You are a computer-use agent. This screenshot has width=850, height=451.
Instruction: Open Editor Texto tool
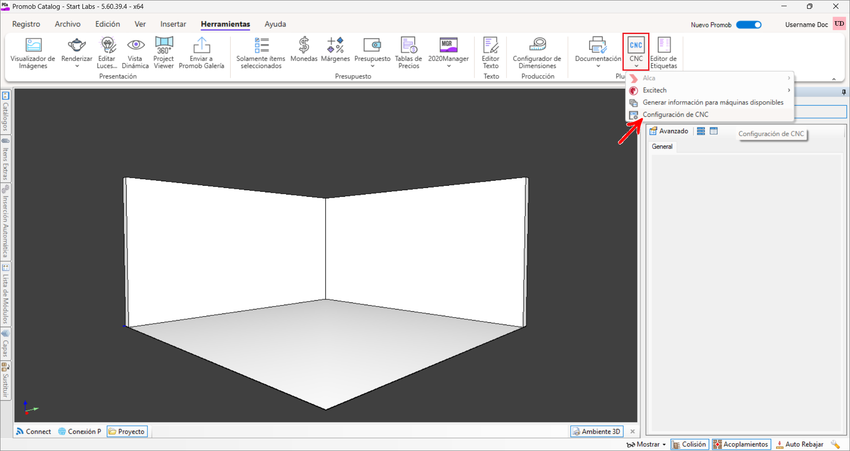click(491, 53)
